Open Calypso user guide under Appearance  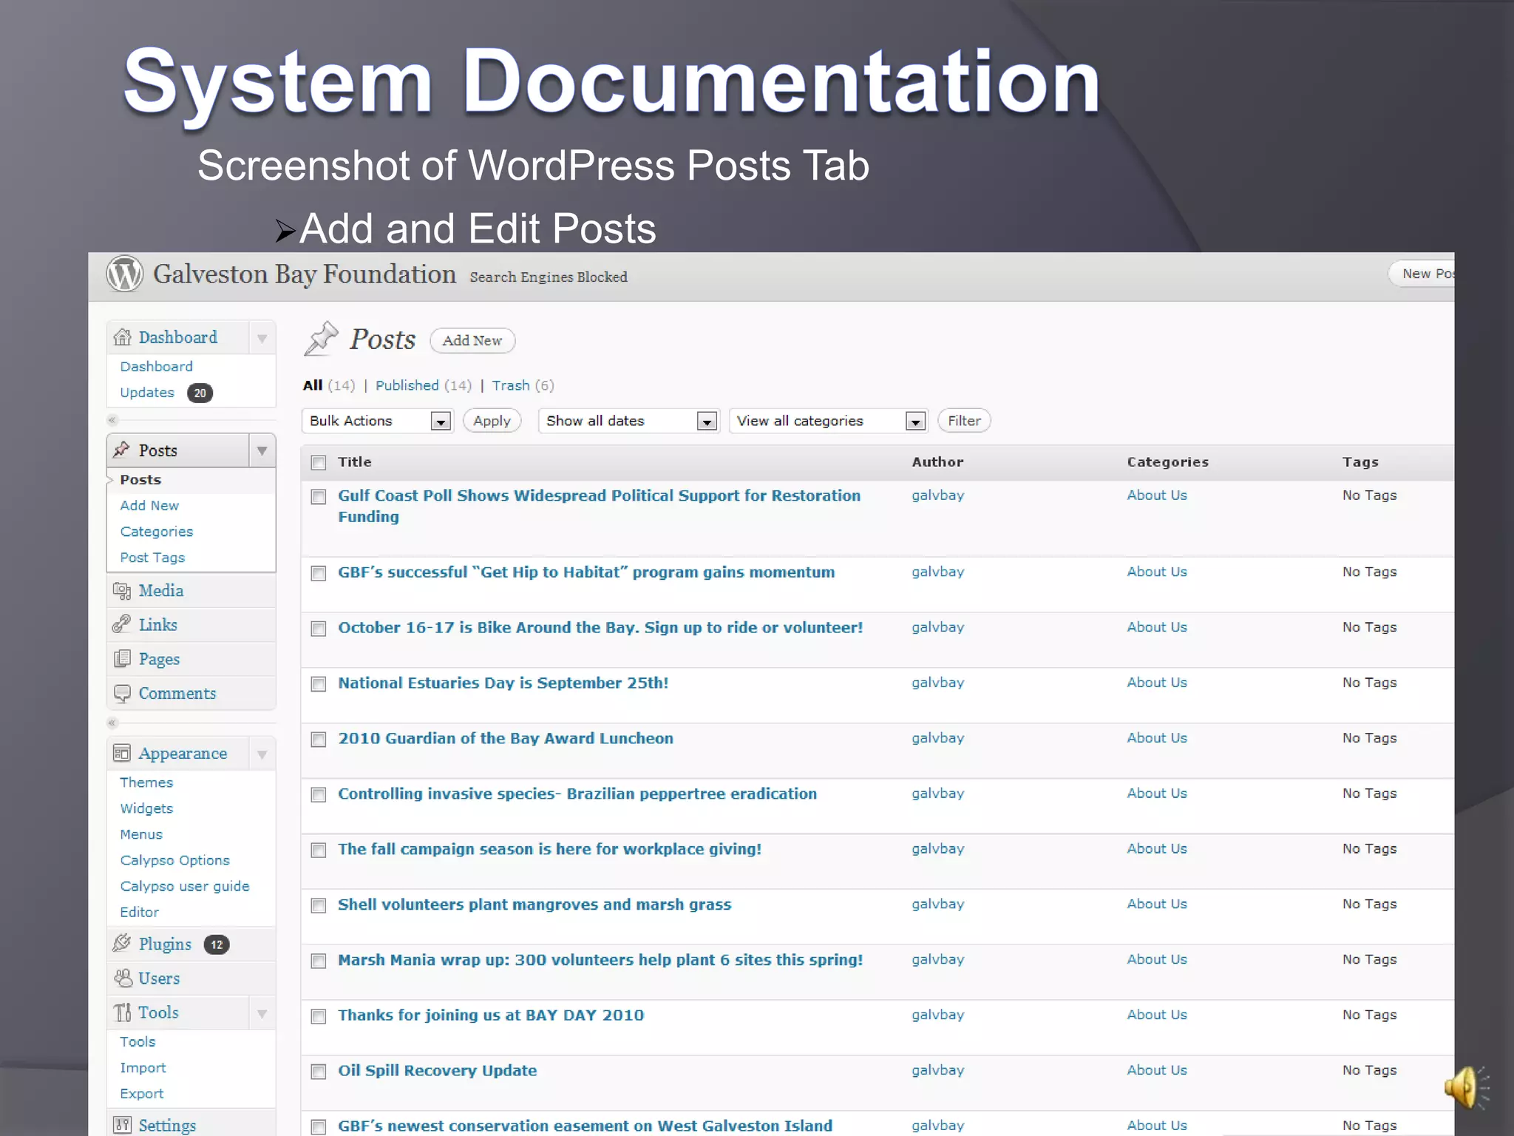185,886
